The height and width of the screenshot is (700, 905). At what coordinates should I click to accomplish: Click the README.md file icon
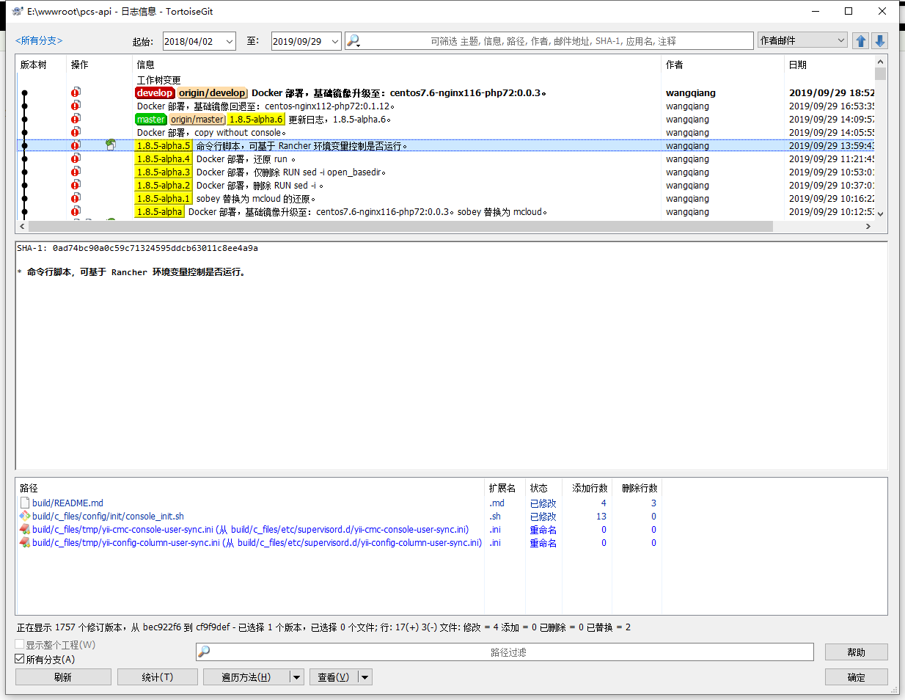(24, 503)
